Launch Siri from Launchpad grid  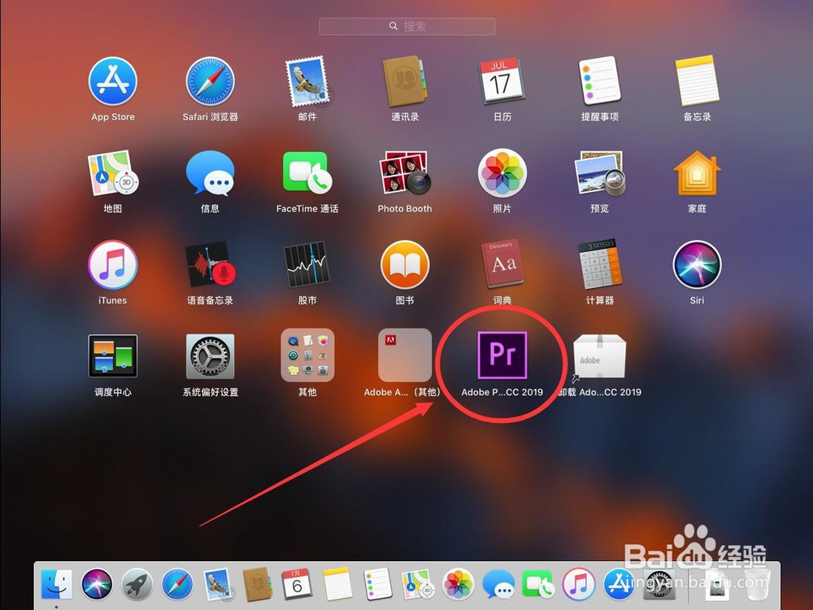coord(697,264)
